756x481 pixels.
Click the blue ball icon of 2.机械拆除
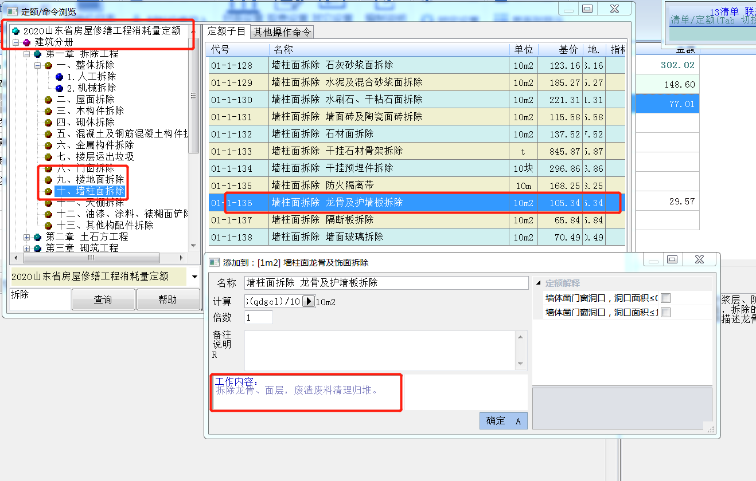coord(60,88)
